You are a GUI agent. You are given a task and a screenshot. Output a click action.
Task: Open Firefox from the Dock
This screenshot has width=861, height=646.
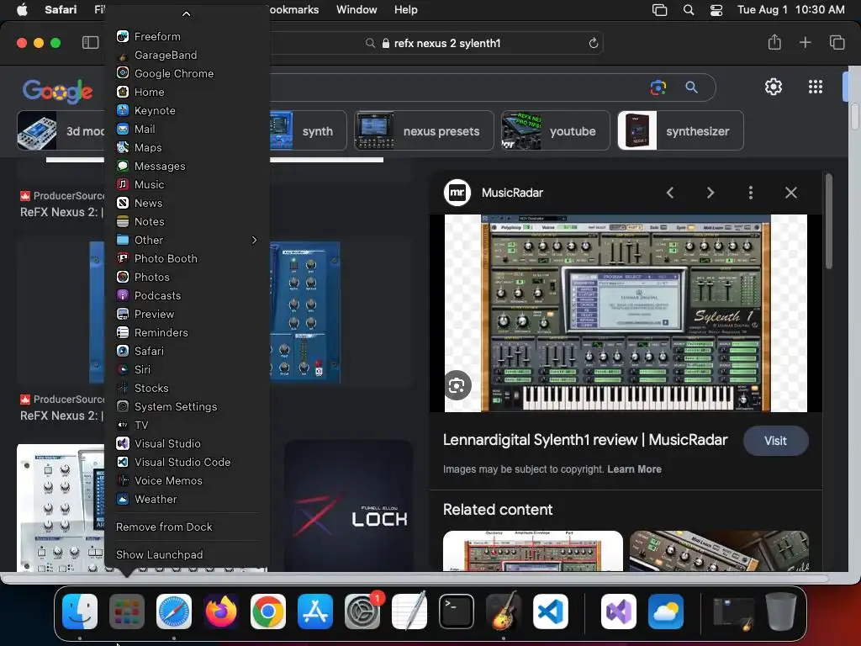(x=221, y=612)
